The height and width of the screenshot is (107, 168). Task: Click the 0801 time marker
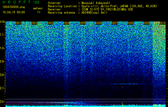click(x=18, y=23)
